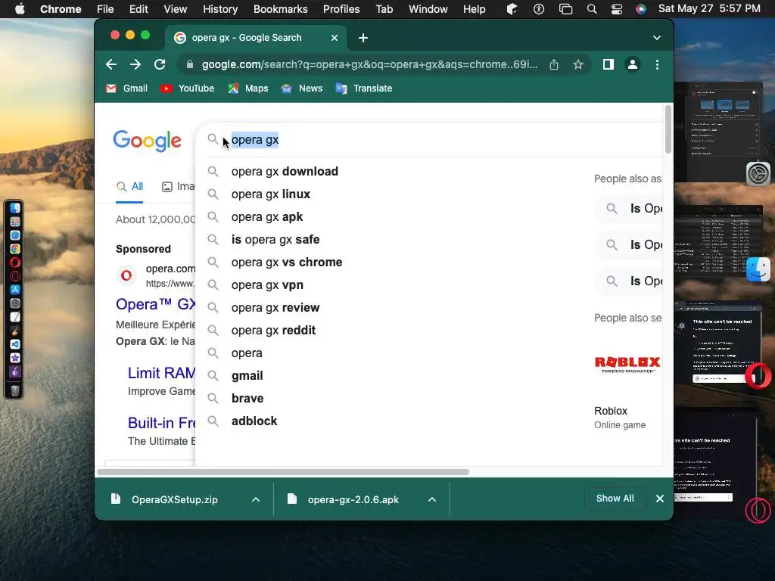View site information via the lock icon
The width and height of the screenshot is (775, 581).
pyautogui.click(x=190, y=64)
